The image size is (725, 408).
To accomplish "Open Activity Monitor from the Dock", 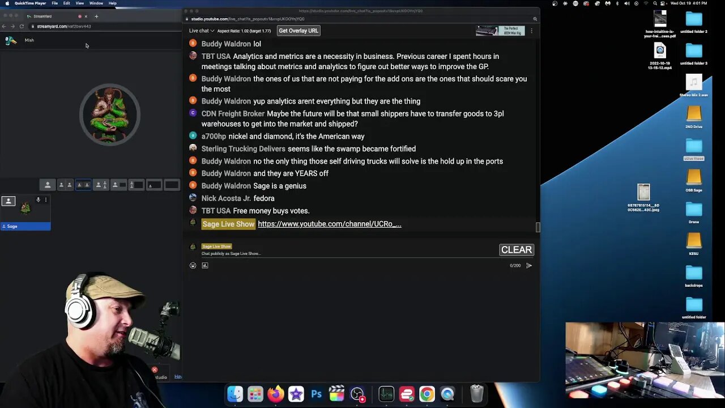I will 386,393.
